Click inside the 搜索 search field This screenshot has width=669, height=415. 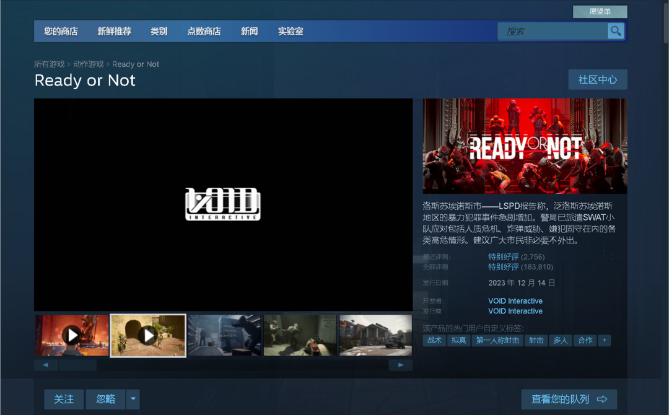click(x=553, y=31)
